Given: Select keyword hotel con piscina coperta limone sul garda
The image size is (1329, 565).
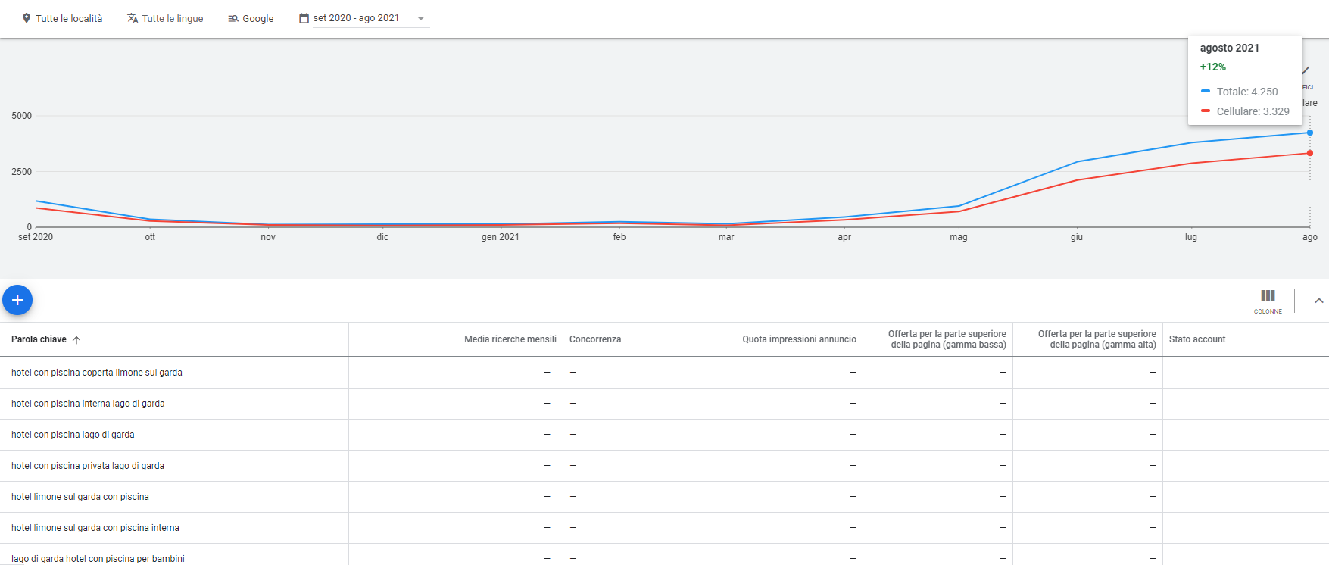Looking at the screenshot, I should point(97,373).
